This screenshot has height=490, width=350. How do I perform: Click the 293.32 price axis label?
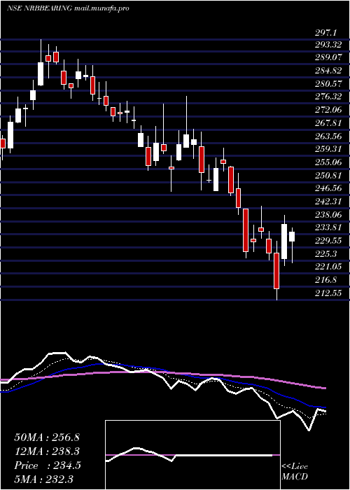(328, 45)
